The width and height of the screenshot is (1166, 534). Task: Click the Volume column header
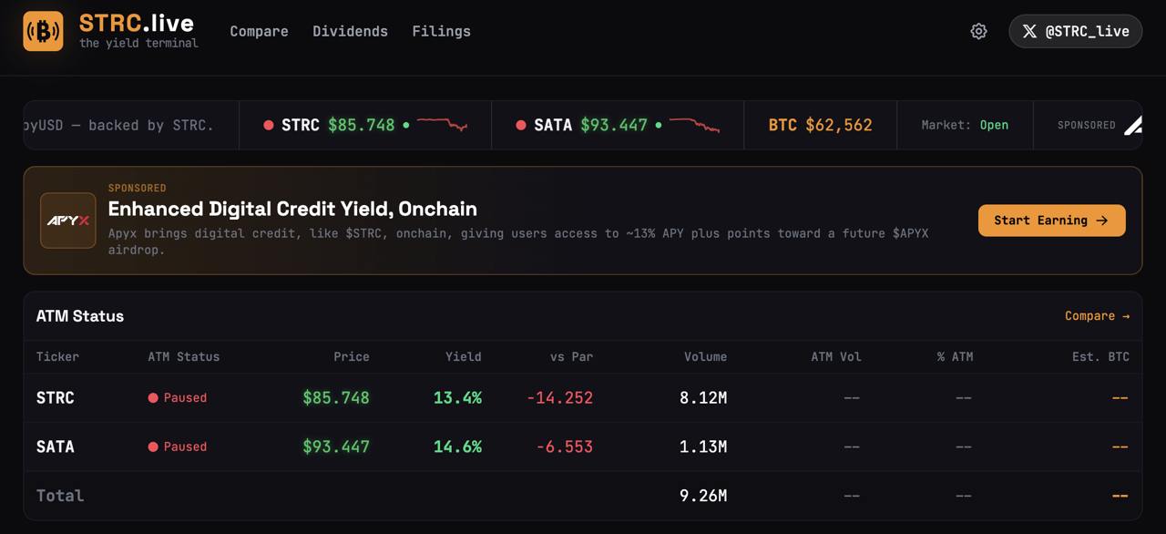coord(706,356)
